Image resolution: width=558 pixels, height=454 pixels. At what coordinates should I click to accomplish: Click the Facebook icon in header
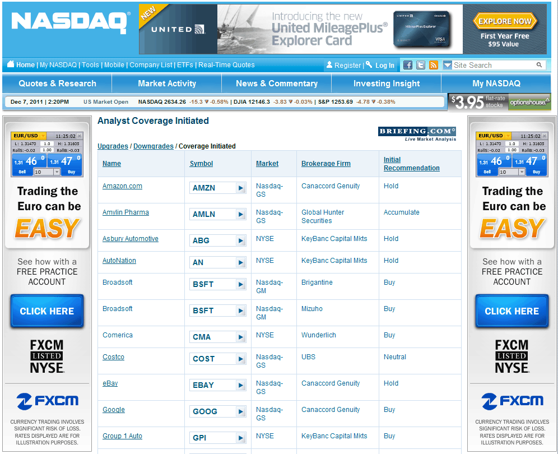tap(408, 65)
